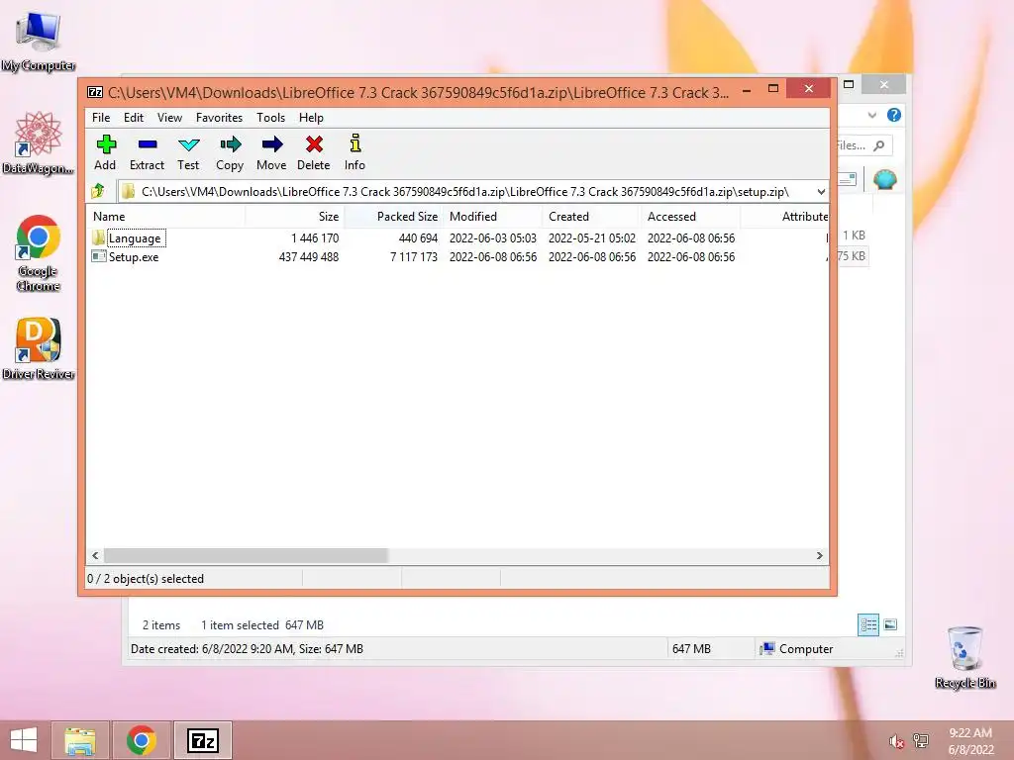Click the Attributes column header
The height and width of the screenshot is (760, 1014).
784,217
